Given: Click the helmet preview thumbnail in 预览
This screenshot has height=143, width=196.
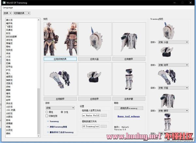Looking at the screenshot, I should click(x=95, y=39).
